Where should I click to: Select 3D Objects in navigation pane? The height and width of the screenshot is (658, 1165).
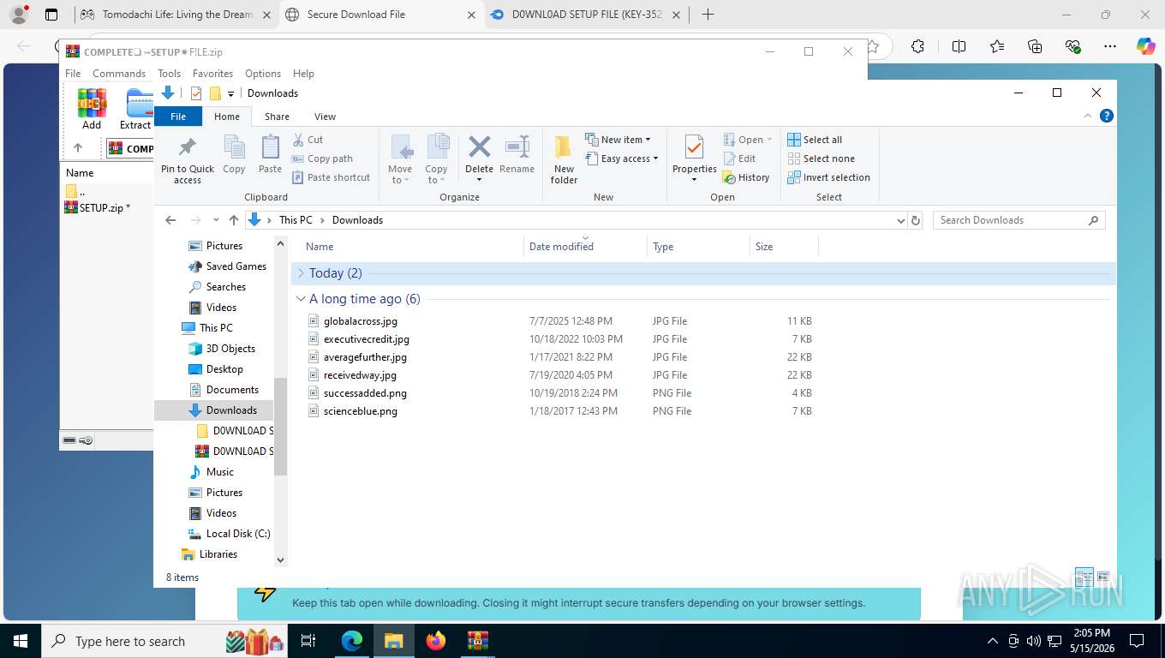coord(221,349)
